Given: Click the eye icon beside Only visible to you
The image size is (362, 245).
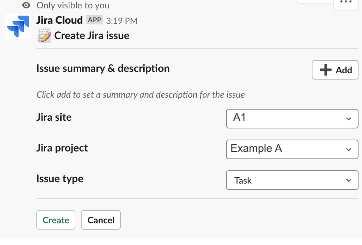Looking at the screenshot, I should click(26, 5).
